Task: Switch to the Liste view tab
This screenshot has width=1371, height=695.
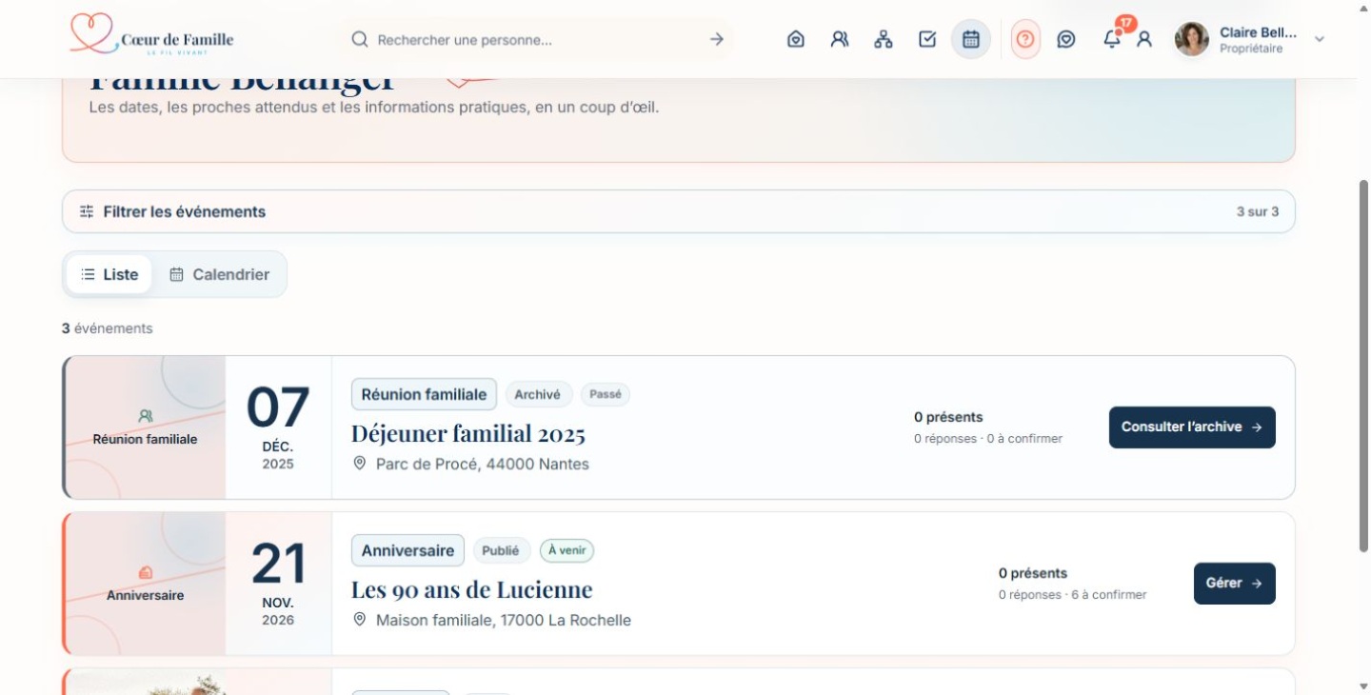Action: [x=109, y=274]
